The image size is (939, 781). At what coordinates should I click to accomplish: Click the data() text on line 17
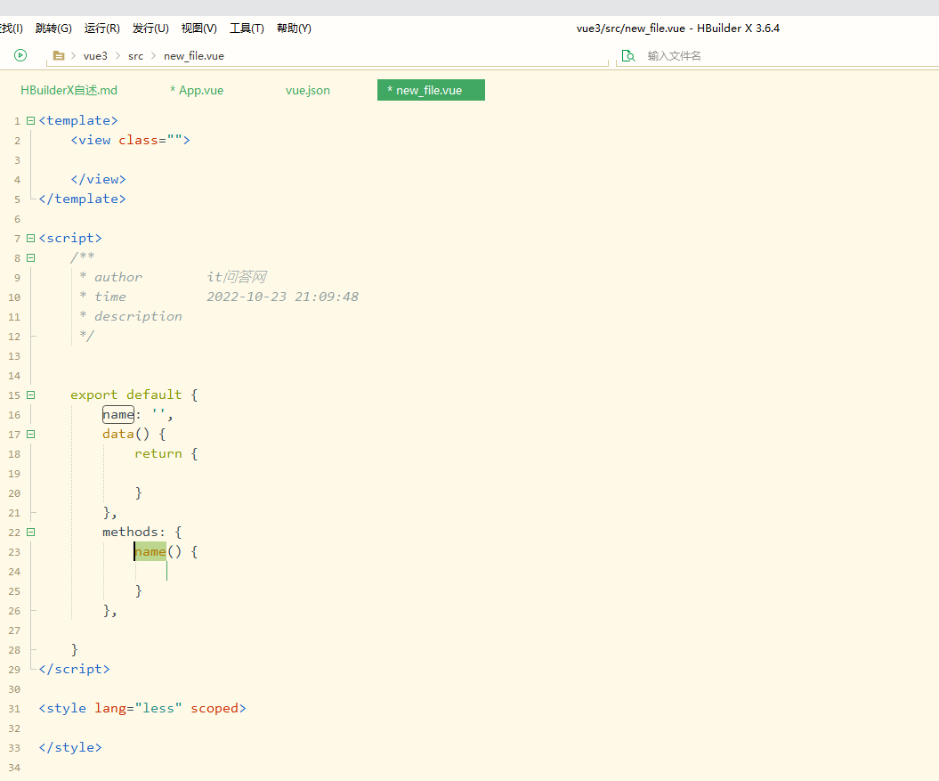(125, 434)
